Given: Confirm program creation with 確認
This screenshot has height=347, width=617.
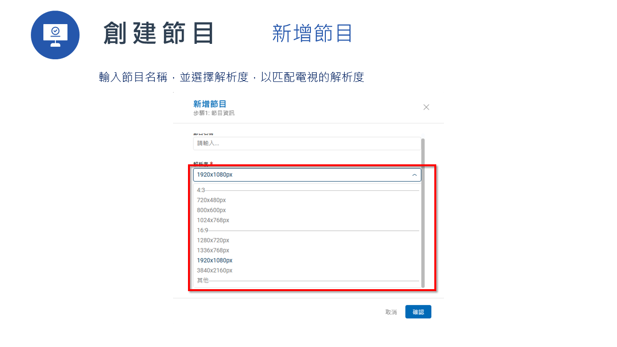Looking at the screenshot, I should pyautogui.click(x=418, y=312).
